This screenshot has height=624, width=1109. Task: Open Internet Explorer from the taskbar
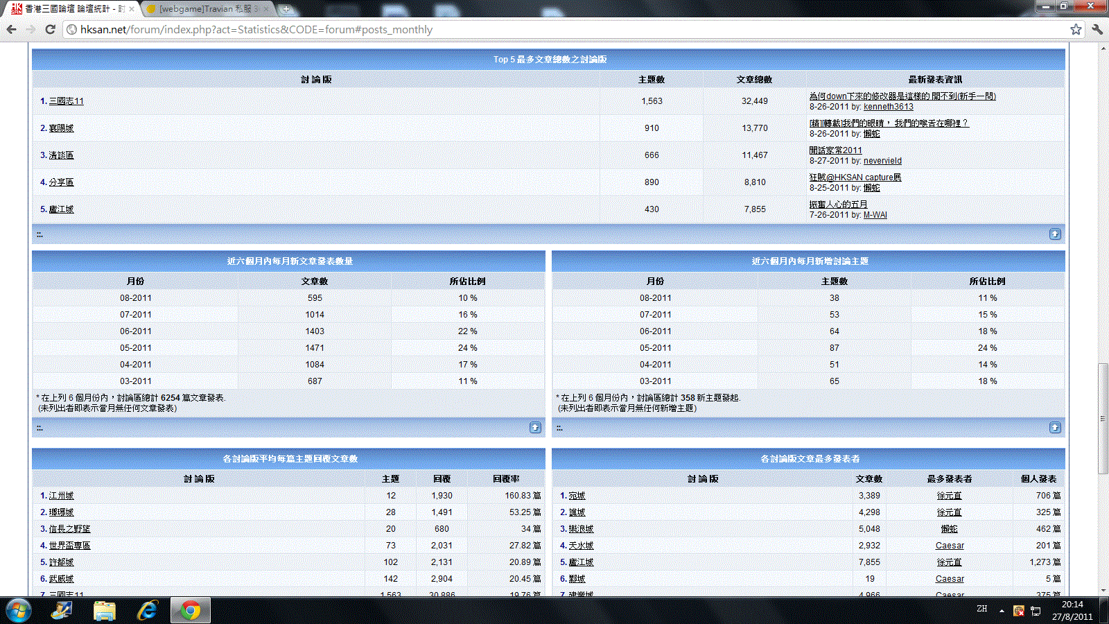coord(147,611)
